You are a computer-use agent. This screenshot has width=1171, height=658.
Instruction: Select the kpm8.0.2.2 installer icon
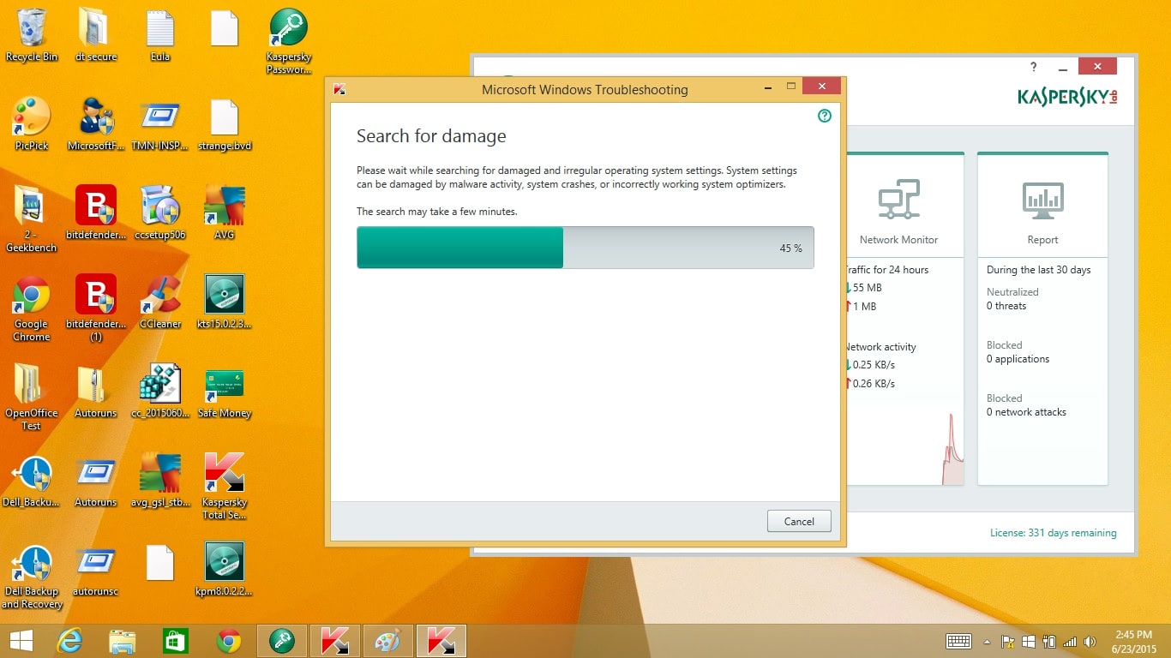(225, 569)
